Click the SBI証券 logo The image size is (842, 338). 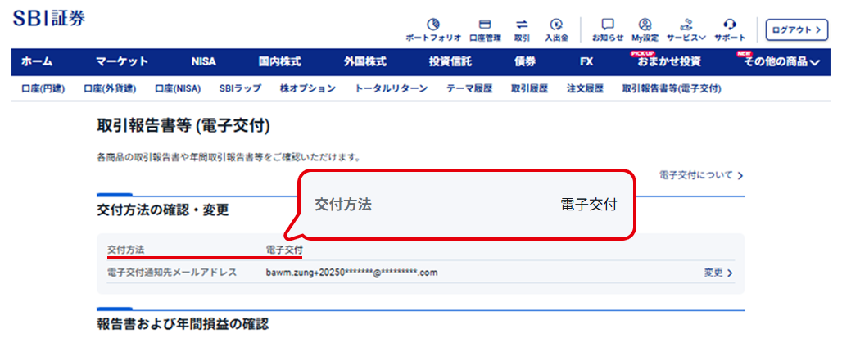pyautogui.click(x=49, y=17)
